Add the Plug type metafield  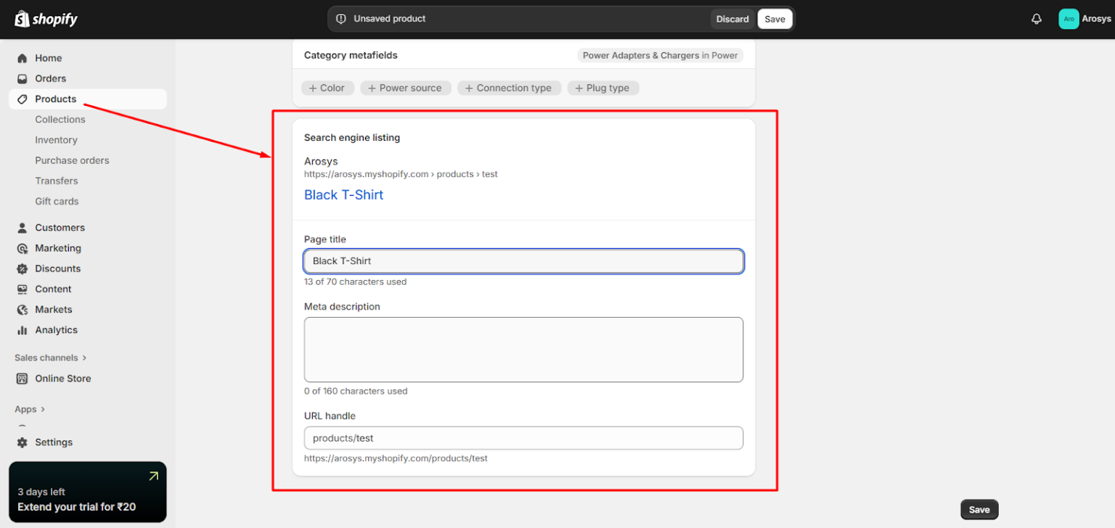coord(603,88)
